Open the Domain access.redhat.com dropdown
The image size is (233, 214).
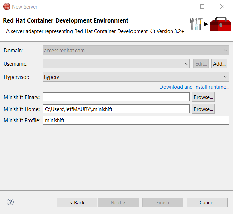136,51
